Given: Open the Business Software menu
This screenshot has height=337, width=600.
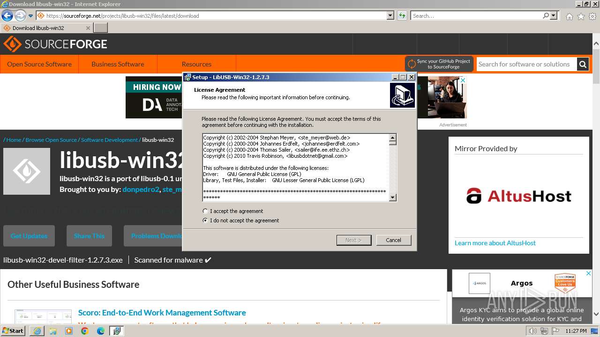Looking at the screenshot, I should pos(118,64).
